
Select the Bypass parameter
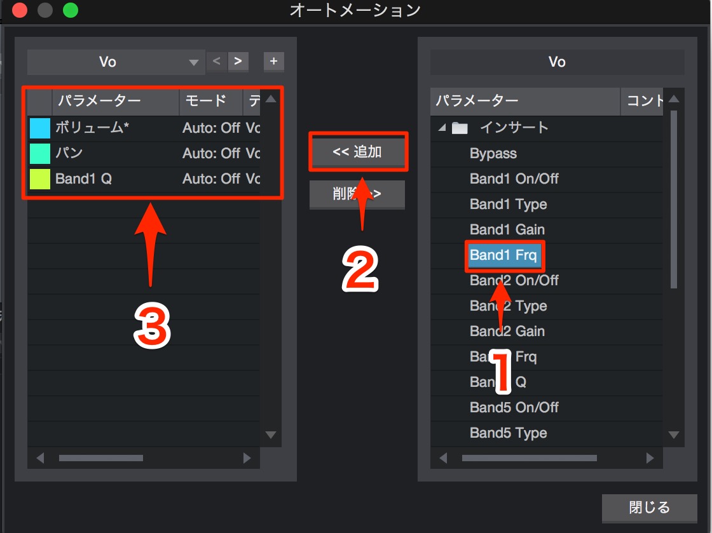(493, 153)
